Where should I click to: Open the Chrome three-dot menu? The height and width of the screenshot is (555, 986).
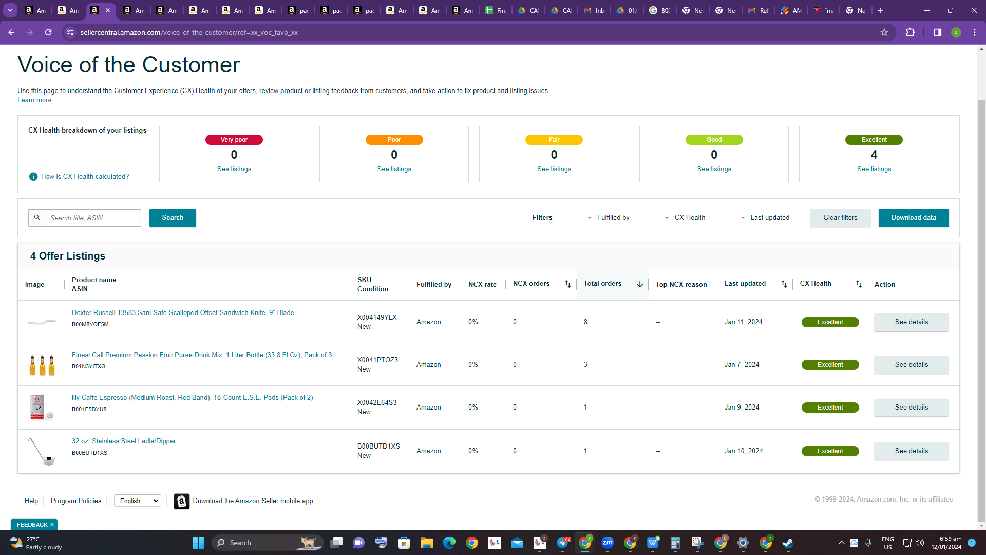[x=975, y=32]
